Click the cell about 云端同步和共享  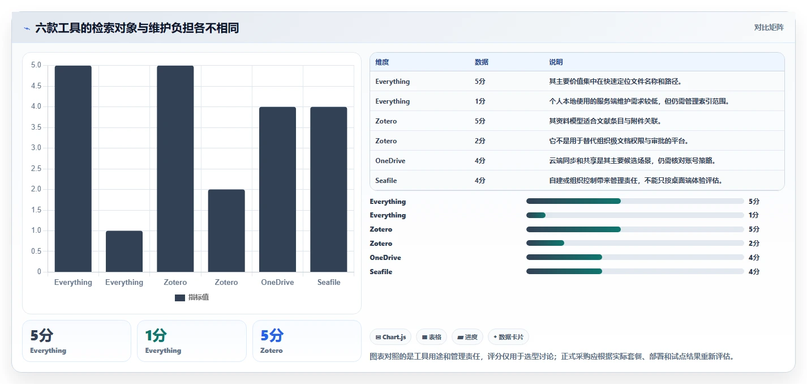coord(633,161)
